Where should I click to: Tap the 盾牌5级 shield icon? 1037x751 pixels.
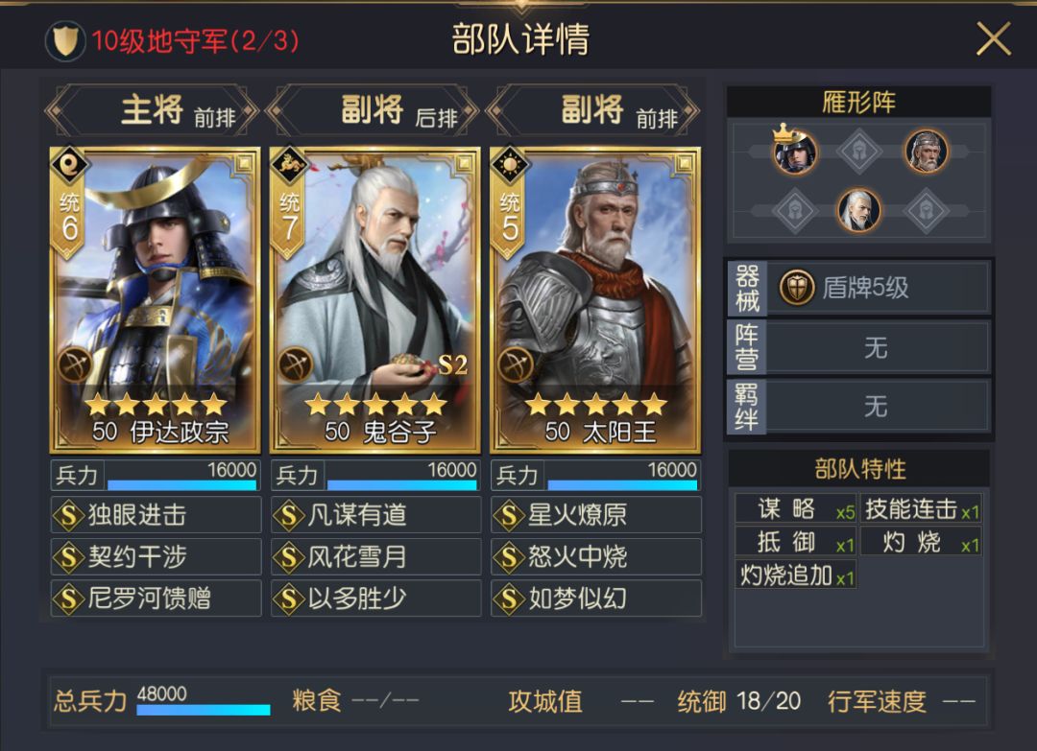(x=796, y=288)
